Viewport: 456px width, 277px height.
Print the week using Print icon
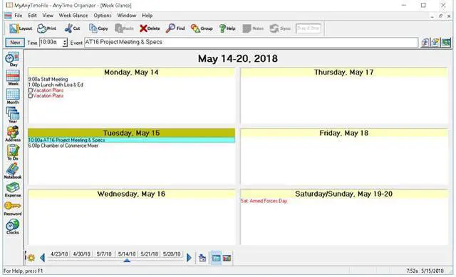pyautogui.click(x=46, y=28)
